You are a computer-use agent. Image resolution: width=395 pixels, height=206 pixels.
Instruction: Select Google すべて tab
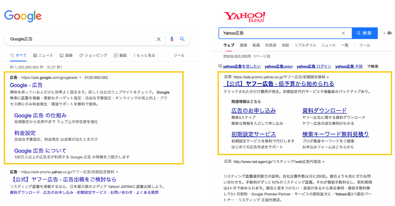pos(19,55)
